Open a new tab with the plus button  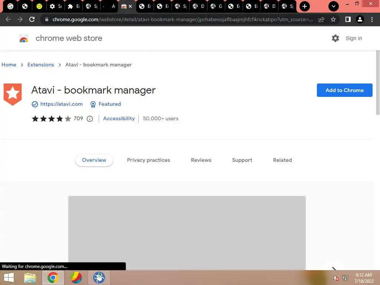coord(305,6)
